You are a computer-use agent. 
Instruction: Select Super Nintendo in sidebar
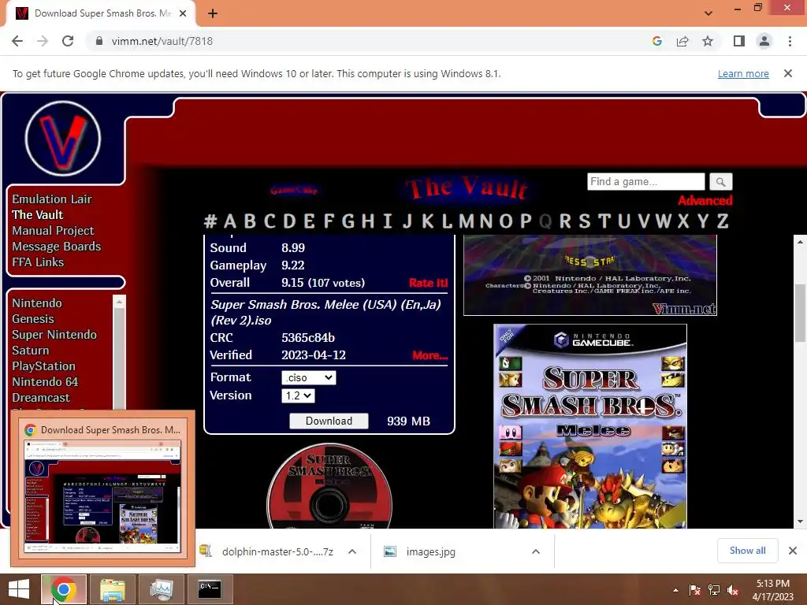pos(54,335)
